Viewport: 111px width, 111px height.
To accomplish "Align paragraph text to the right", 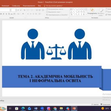I will tap(33, 14).
